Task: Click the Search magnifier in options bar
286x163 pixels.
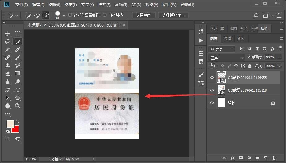Action: click(256, 15)
